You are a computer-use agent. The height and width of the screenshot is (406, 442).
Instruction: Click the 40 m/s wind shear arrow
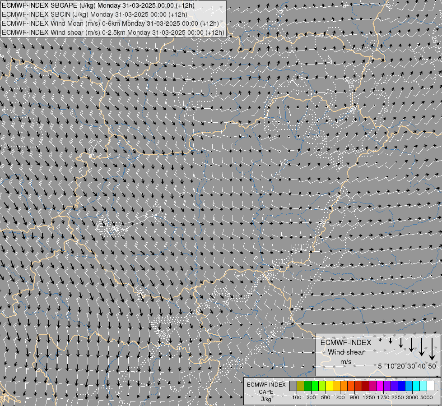[x=422, y=347]
